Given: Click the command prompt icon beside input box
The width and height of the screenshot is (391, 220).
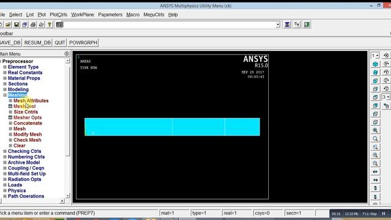Looking at the screenshot, I should click(59, 24).
